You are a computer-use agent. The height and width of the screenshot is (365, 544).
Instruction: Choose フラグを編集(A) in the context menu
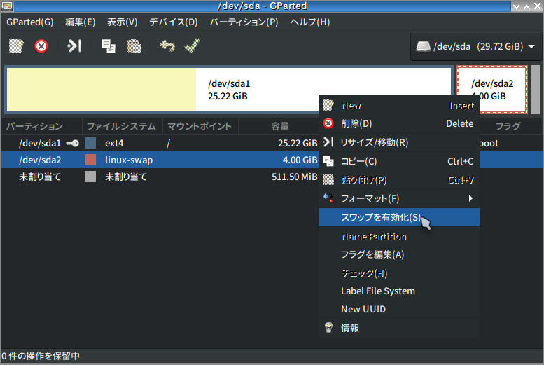[x=399, y=254]
